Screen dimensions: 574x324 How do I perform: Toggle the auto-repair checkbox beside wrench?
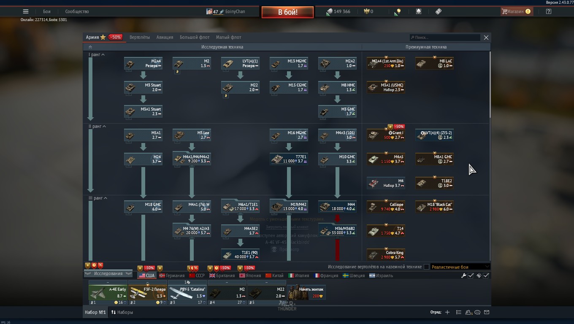pyautogui.click(x=471, y=275)
